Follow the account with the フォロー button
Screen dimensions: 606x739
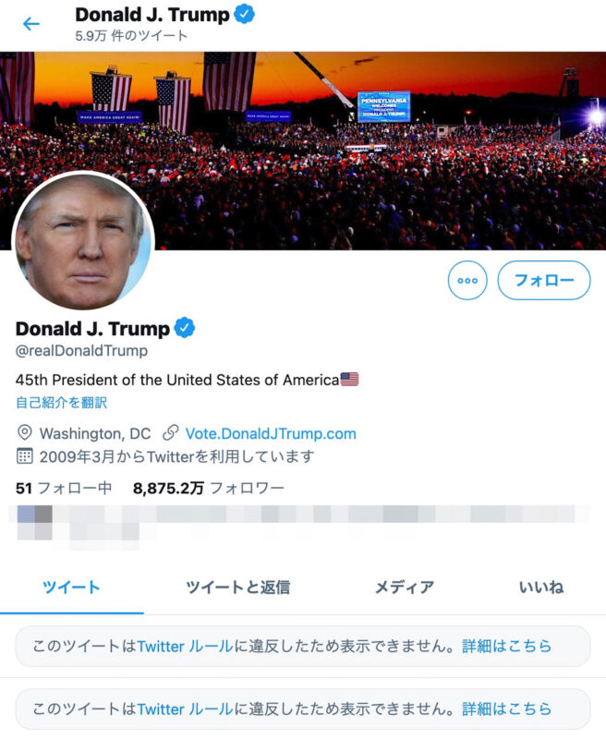544,280
